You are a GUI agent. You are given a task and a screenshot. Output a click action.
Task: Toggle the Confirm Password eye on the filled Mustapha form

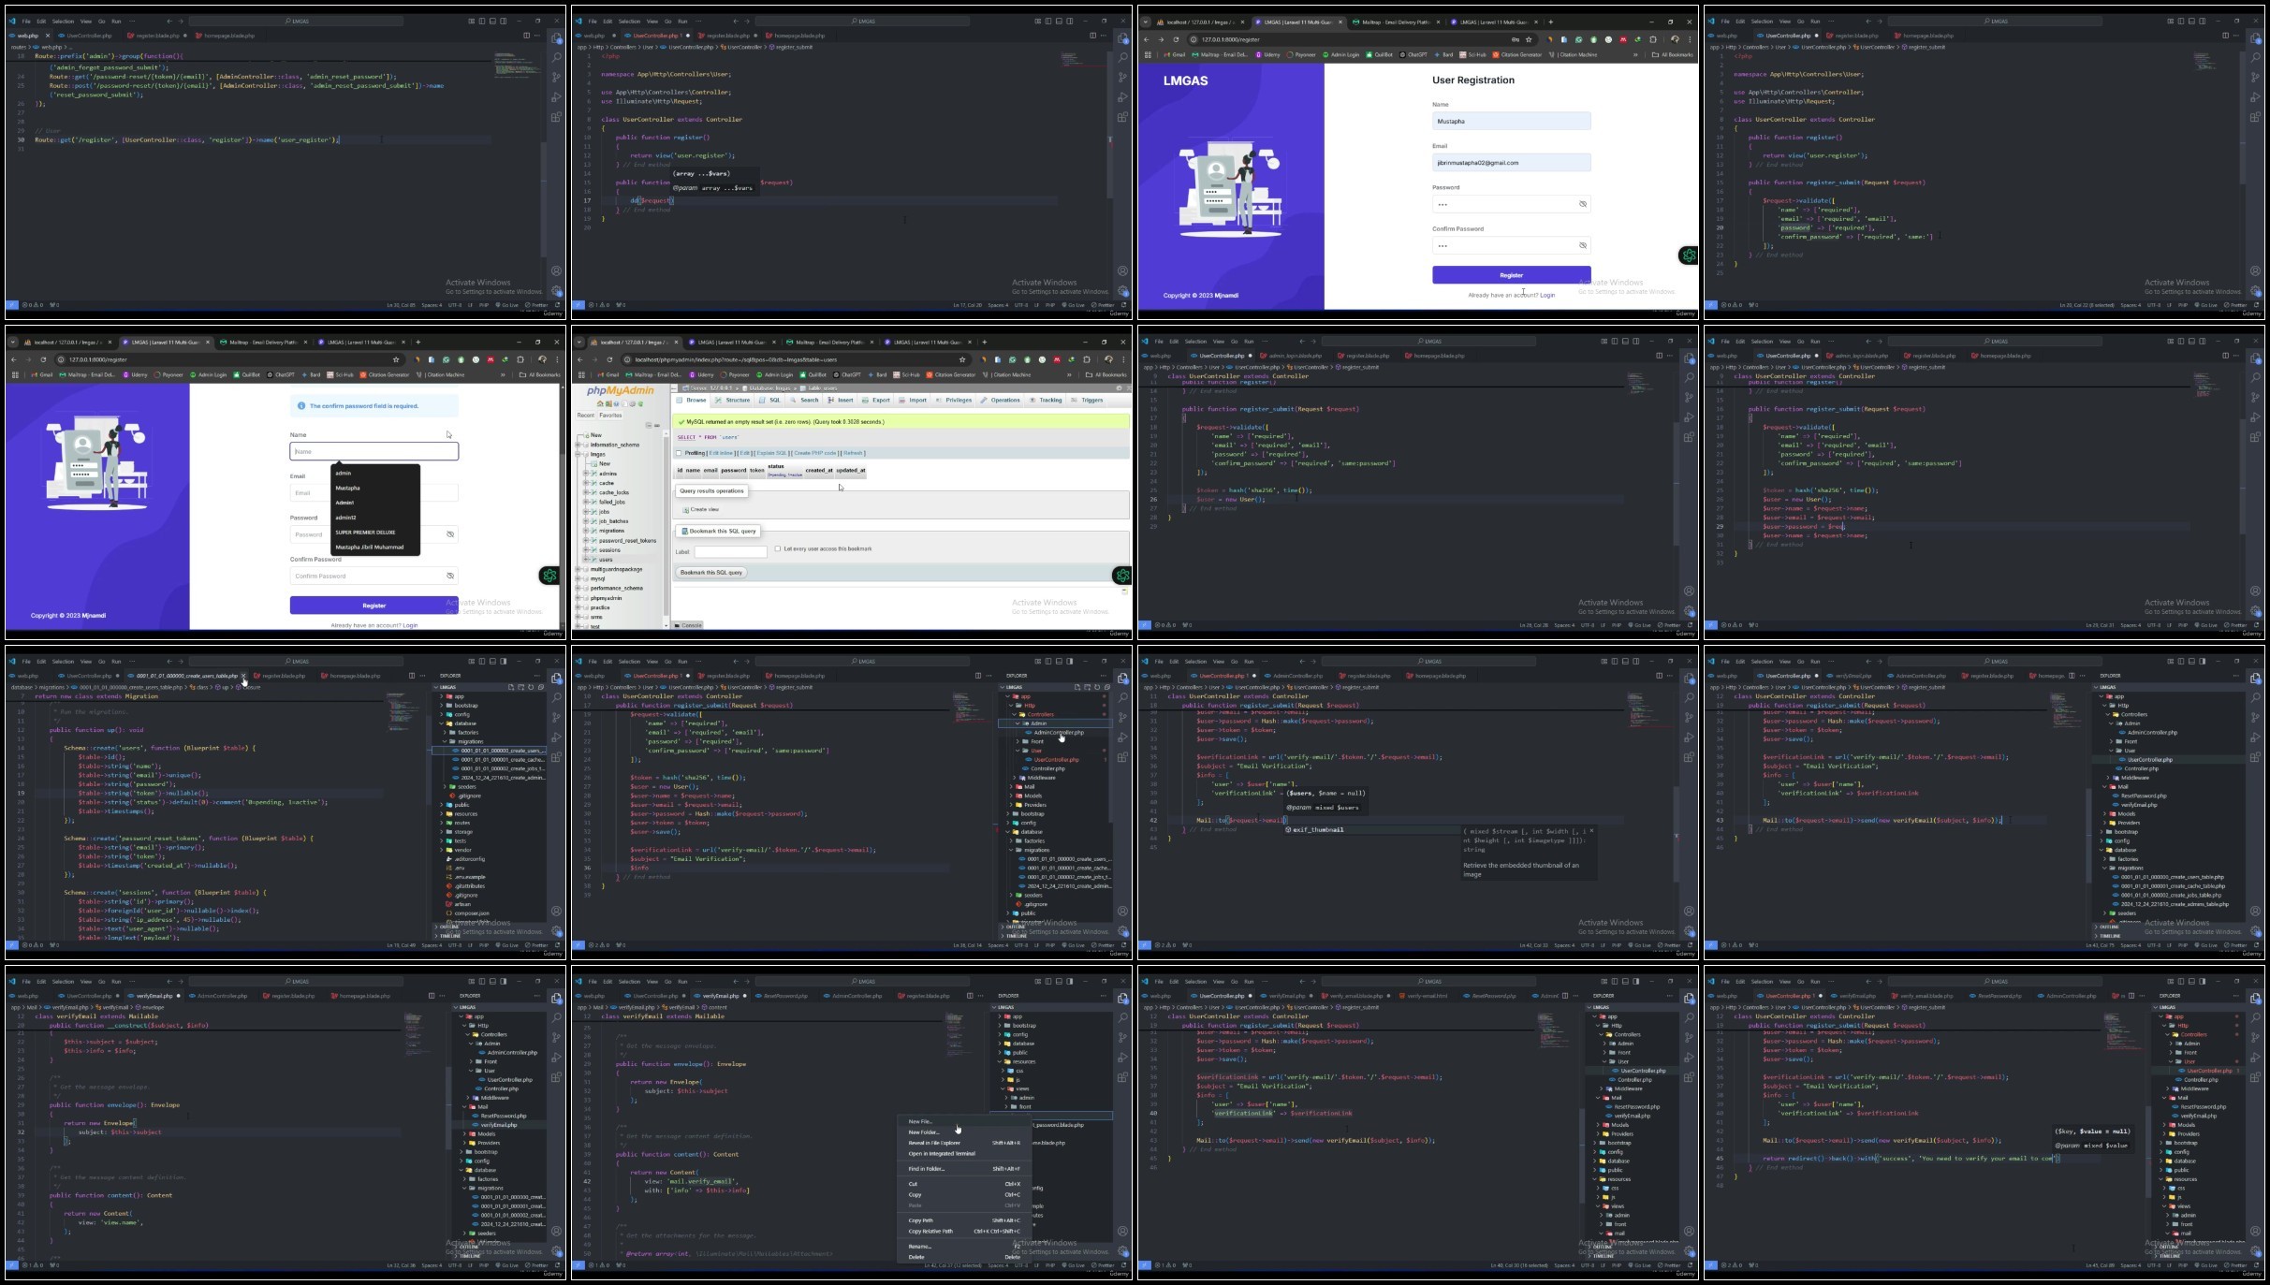pos(1583,245)
